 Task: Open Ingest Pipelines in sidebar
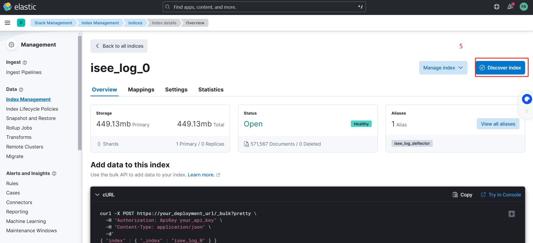point(24,72)
